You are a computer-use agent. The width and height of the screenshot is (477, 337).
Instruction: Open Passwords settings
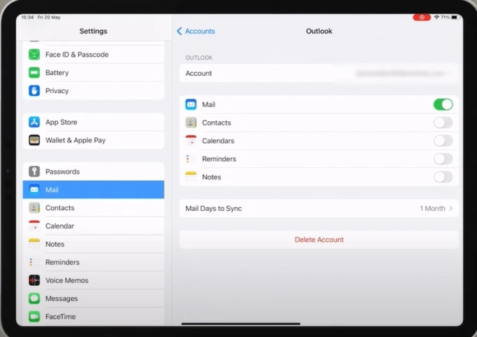coord(93,172)
